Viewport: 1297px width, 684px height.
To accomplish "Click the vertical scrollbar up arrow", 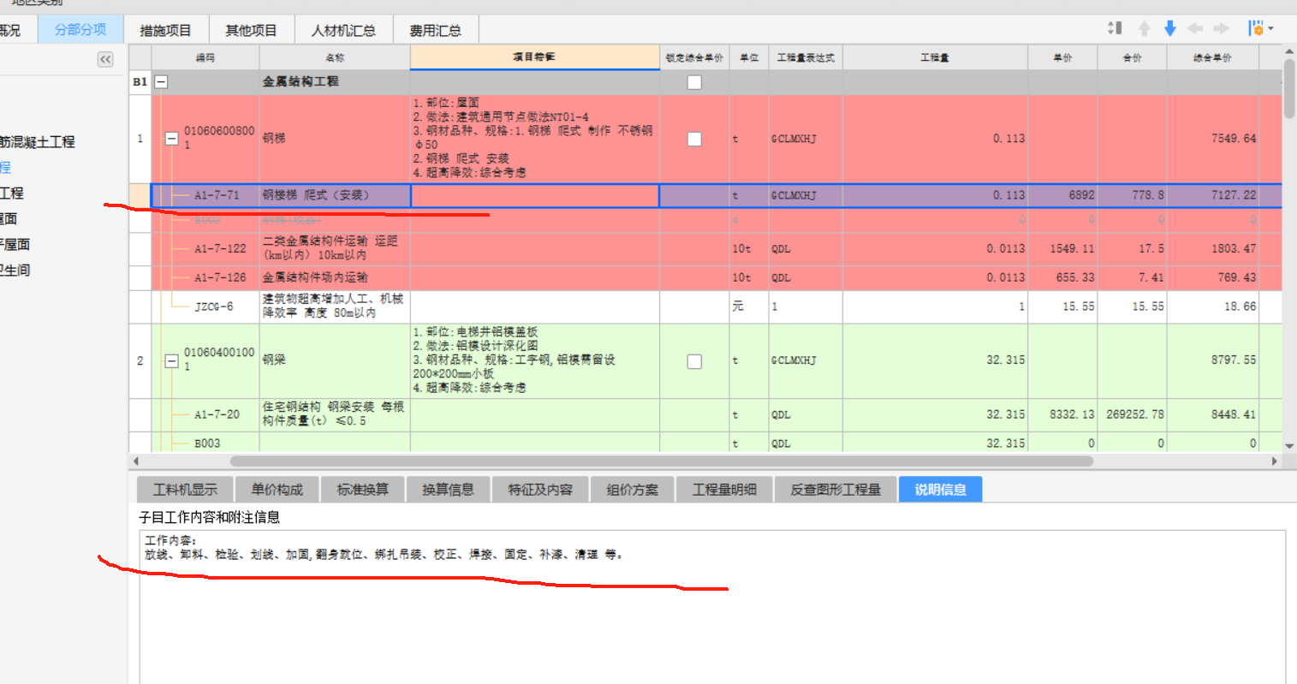I will coord(1289,52).
